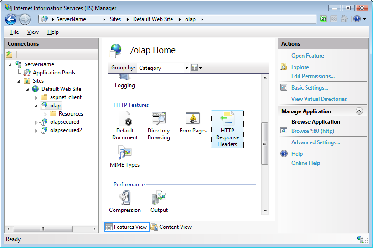Open the Compression feature icon

coord(124,198)
